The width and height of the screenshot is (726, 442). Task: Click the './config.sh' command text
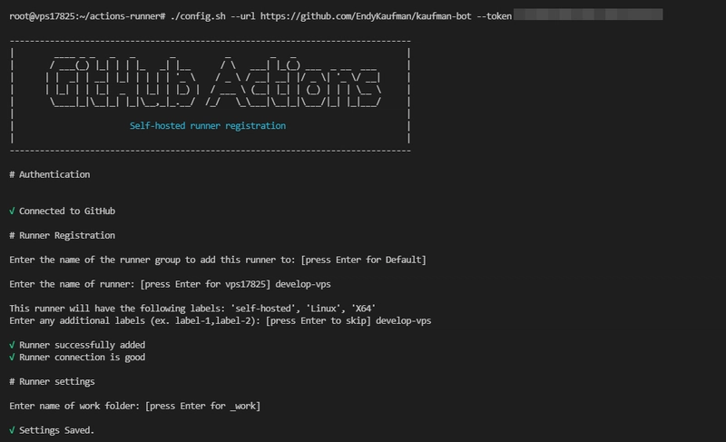coord(198,16)
